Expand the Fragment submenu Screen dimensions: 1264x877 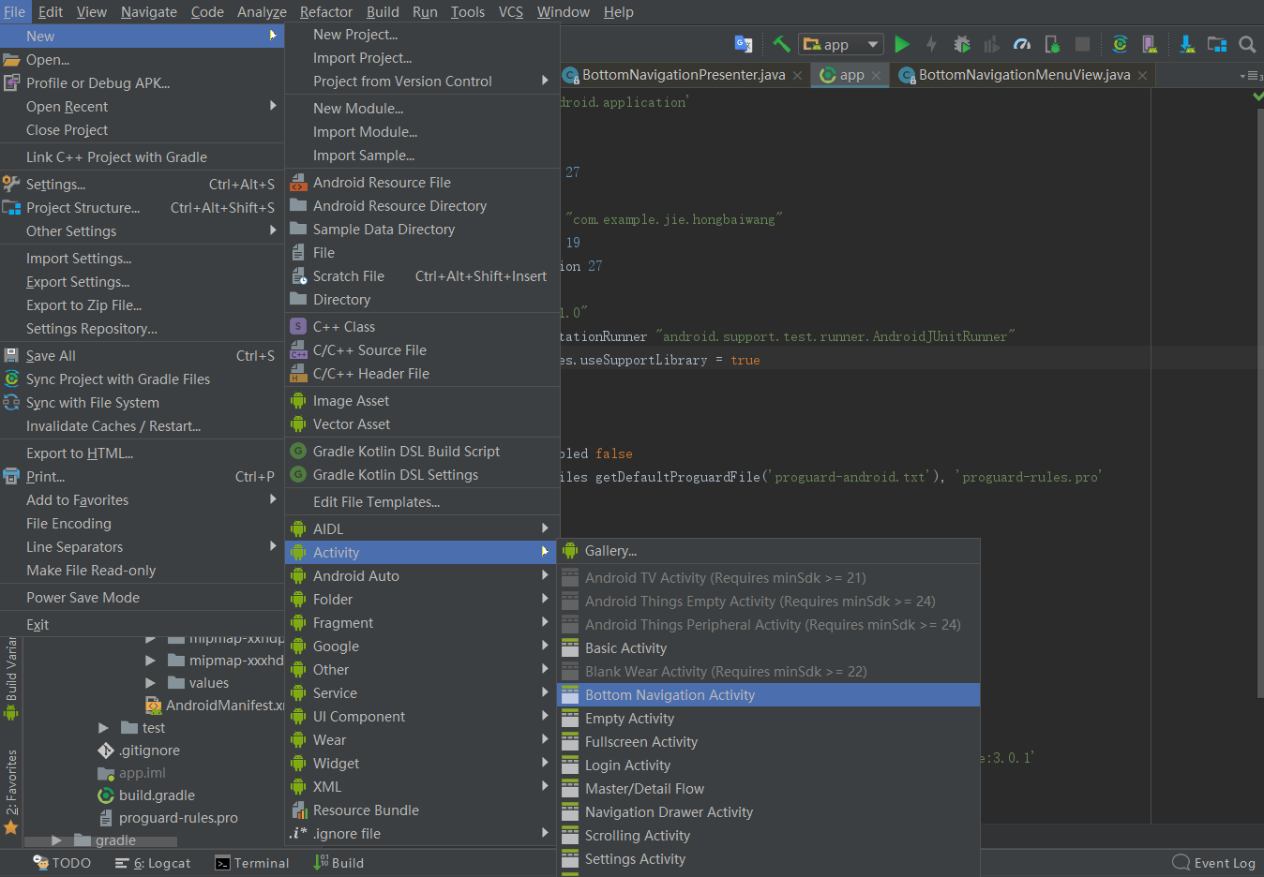tap(422, 623)
